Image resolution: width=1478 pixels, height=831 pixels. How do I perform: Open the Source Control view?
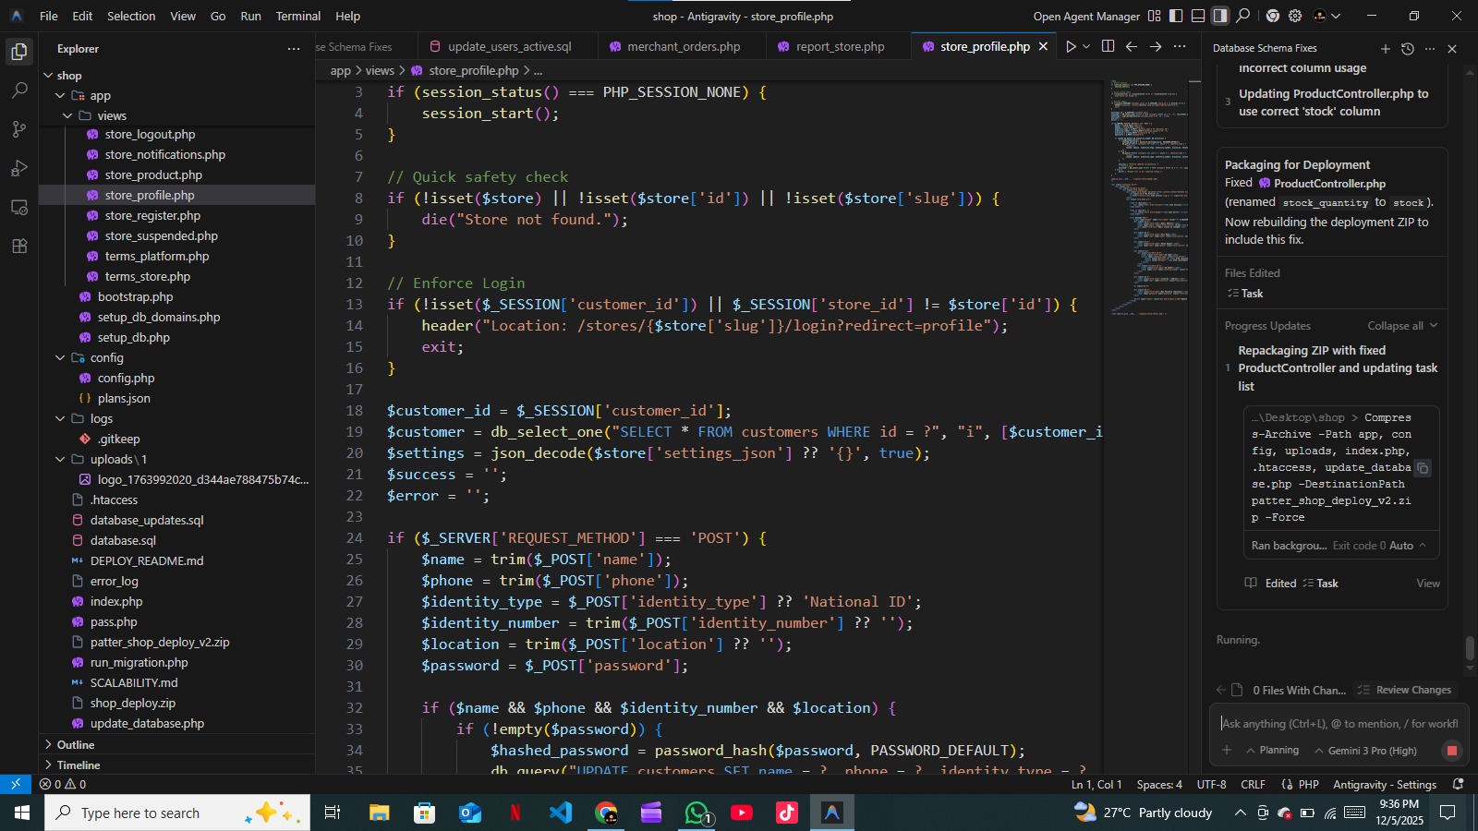point(19,129)
